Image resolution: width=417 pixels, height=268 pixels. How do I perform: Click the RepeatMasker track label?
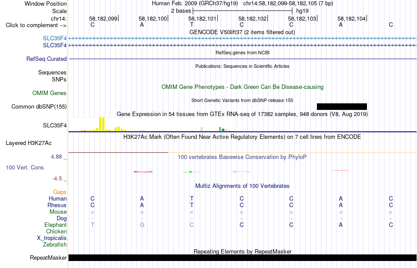pos(48,257)
